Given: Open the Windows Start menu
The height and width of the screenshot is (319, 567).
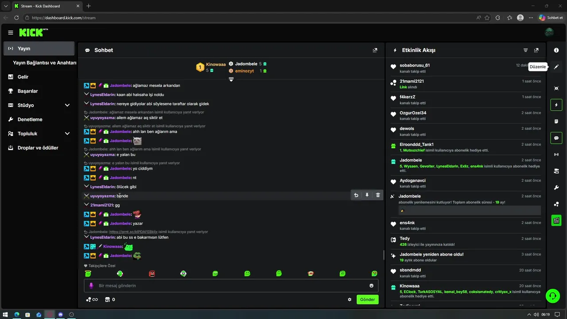Looking at the screenshot, I should 6,315.
